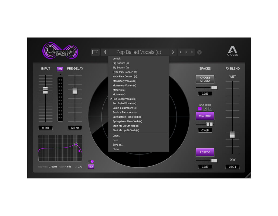Viewport: 278px width, 216px height.
Task: Toggle the EQ power switch
Action: [91, 162]
